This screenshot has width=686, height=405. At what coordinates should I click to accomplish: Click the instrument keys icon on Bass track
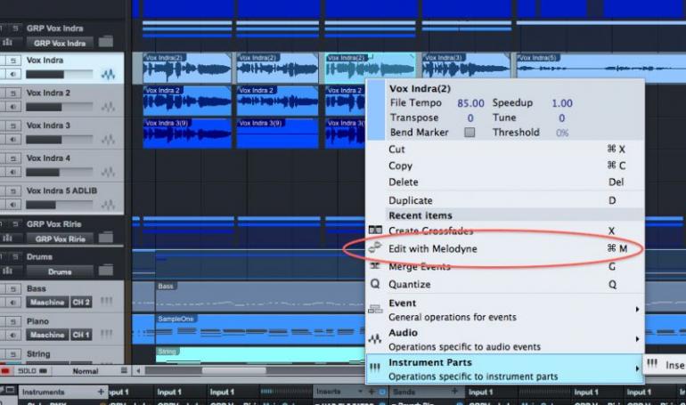106,301
